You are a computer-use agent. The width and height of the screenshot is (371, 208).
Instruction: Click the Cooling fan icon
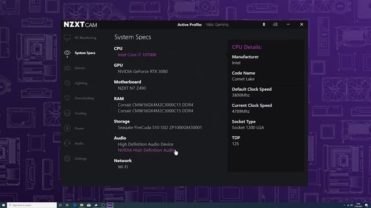click(x=67, y=113)
